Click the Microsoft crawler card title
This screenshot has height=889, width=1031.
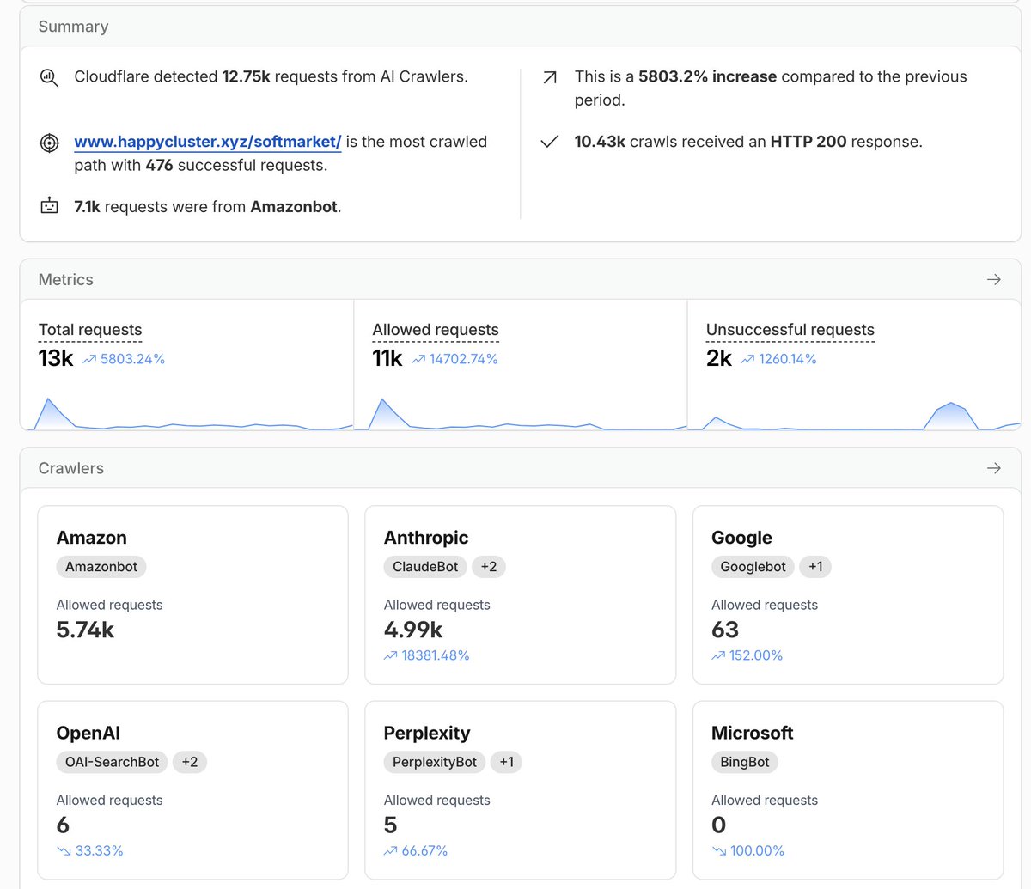[753, 733]
